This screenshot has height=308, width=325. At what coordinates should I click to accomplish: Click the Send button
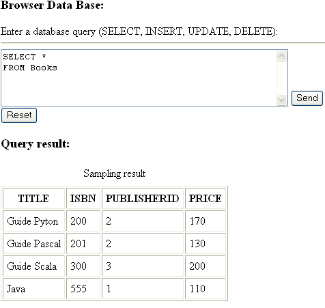[x=307, y=98]
